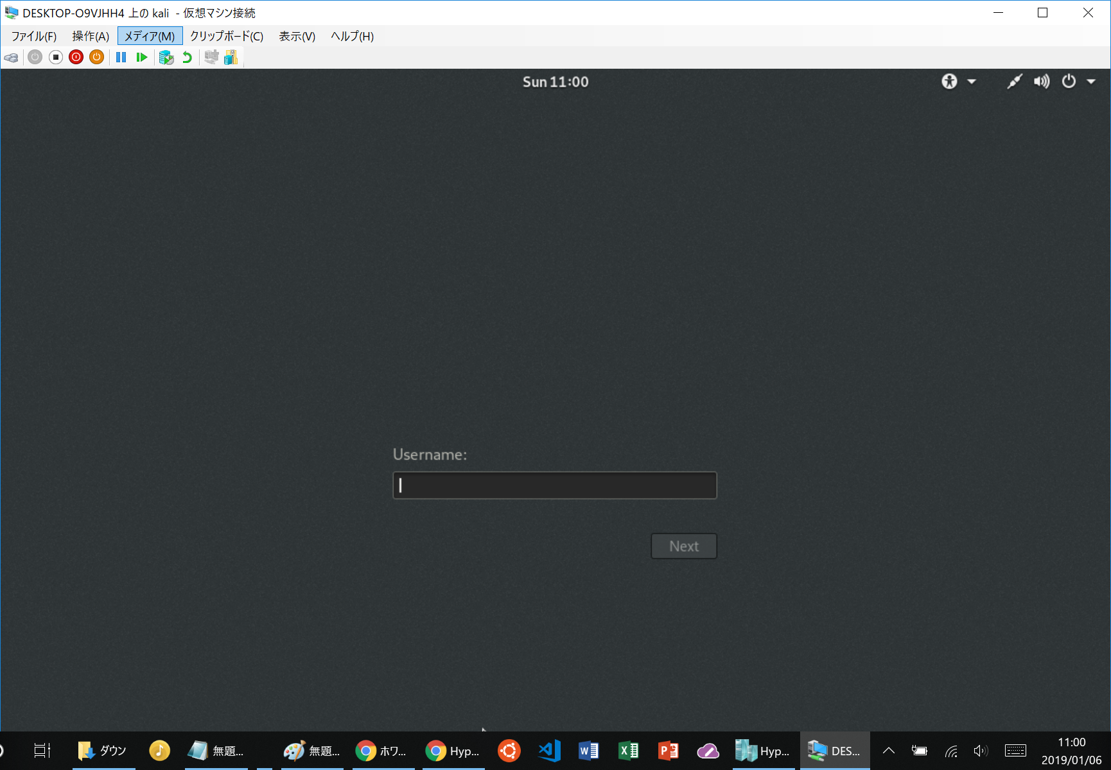Click the volume icon in Kali top bar
The image size is (1111, 770).
click(1041, 82)
